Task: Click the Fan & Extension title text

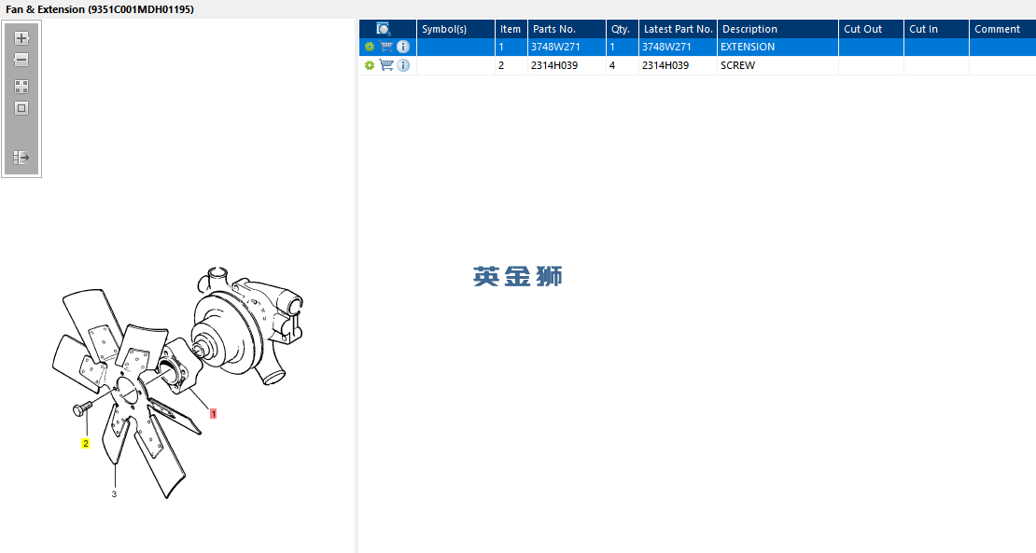Action: tap(100, 9)
